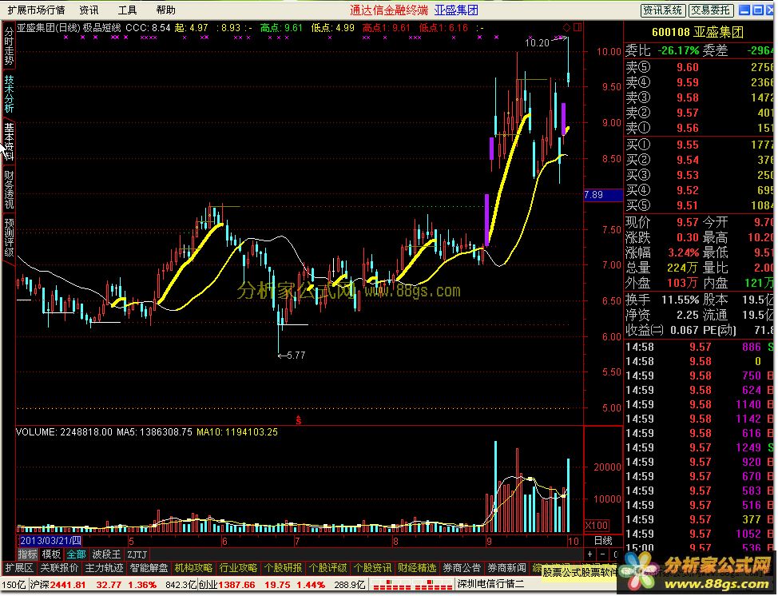Viewport: 778px width, 596px height.
Task: Click the 5.77 low price marker
Action: pyautogui.click(x=296, y=356)
